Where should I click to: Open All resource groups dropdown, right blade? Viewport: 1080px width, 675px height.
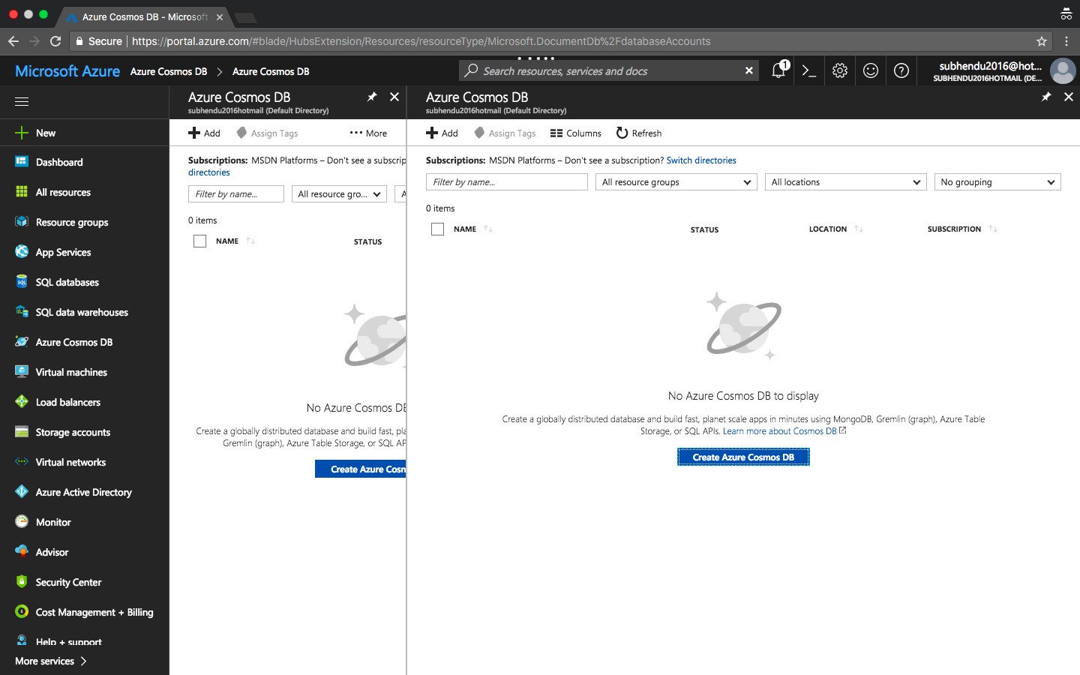click(676, 182)
